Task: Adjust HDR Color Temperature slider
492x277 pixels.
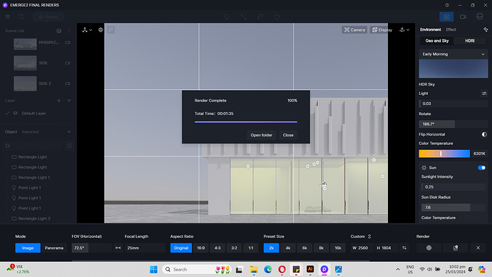Action: click(x=444, y=153)
